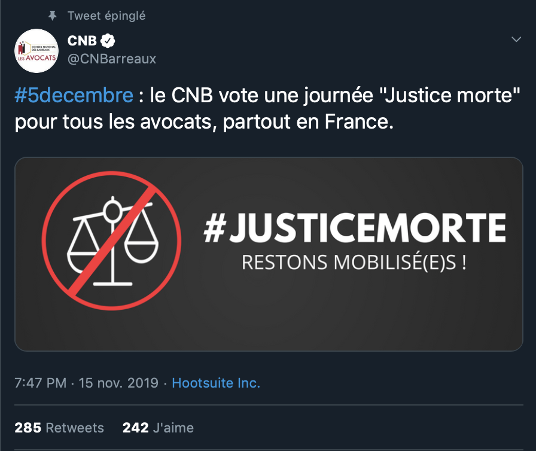Open the CNB Les Avocats profile avatar
Screen dimensions: 536x451
pyautogui.click(x=36, y=51)
